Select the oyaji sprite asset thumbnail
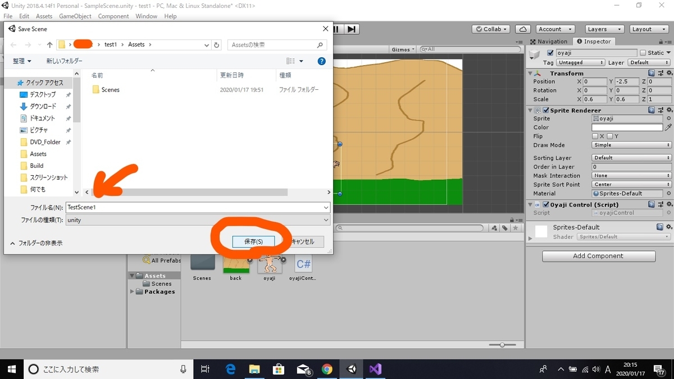 click(x=270, y=264)
